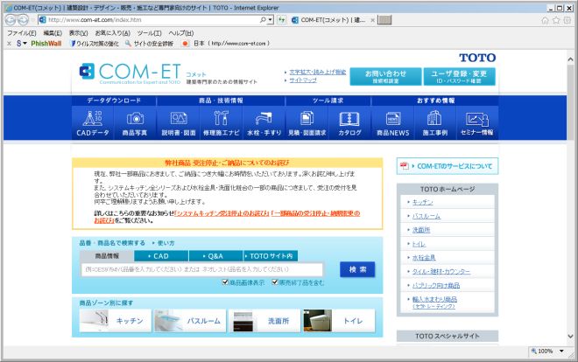The height and width of the screenshot is (362, 578).
Task: Open the address bar dropdown arrow
Action: point(271,20)
